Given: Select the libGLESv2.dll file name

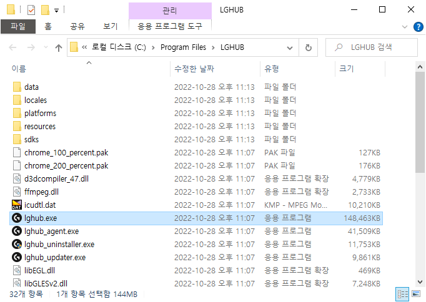Looking at the screenshot, I should (46, 283).
